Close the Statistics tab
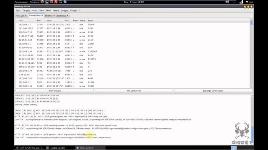This screenshot has height=150, width=268. pyautogui.click(x=67, y=16)
